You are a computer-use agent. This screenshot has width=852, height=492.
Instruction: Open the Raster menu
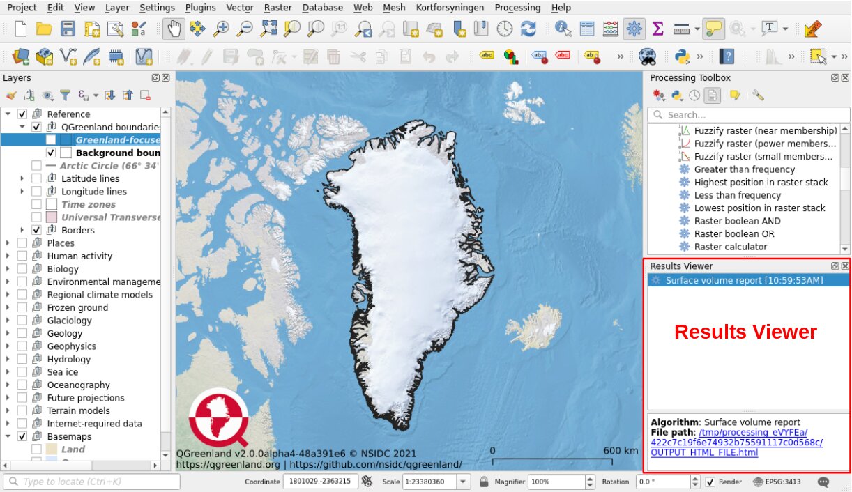click(x=278, y=8)
